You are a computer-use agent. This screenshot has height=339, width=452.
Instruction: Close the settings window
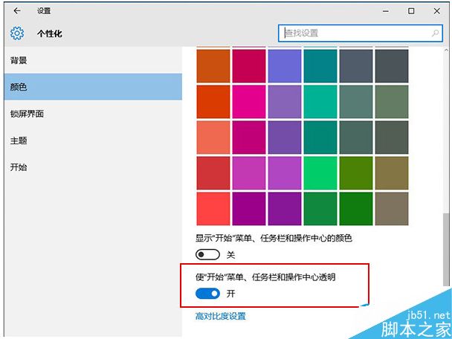pos(436,11)
